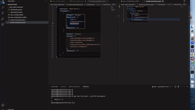Select the TERMINAL panel tab
The width and height of the screenshot is (195, 110).
(x=86, y=86)
